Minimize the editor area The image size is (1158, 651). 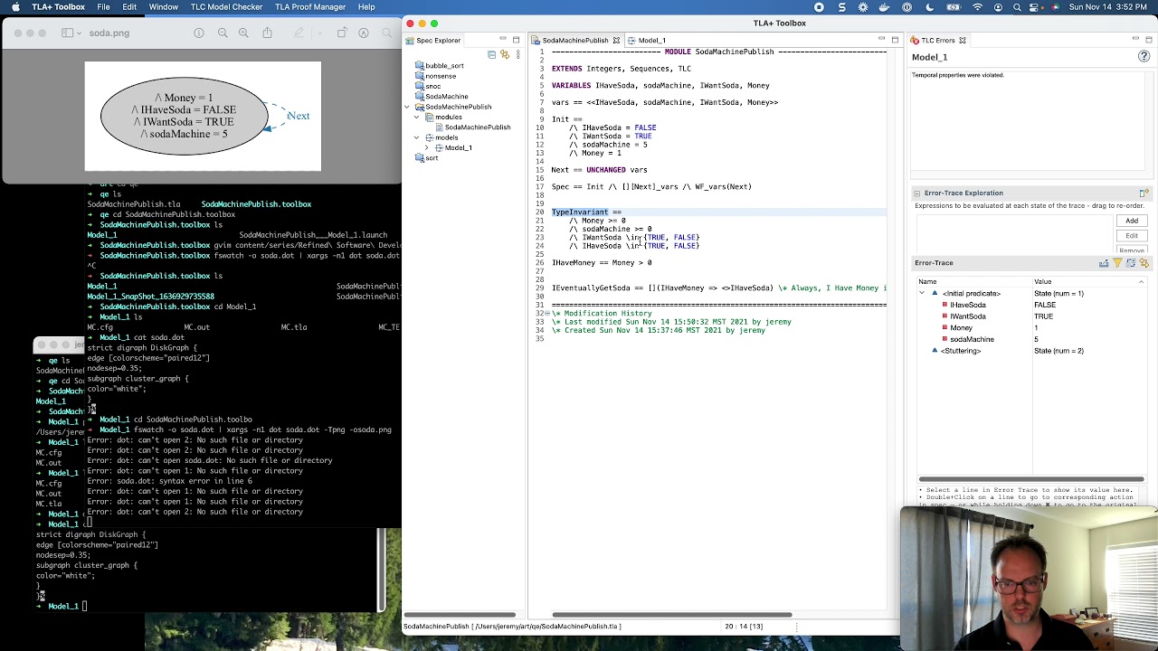pos(882,40)
